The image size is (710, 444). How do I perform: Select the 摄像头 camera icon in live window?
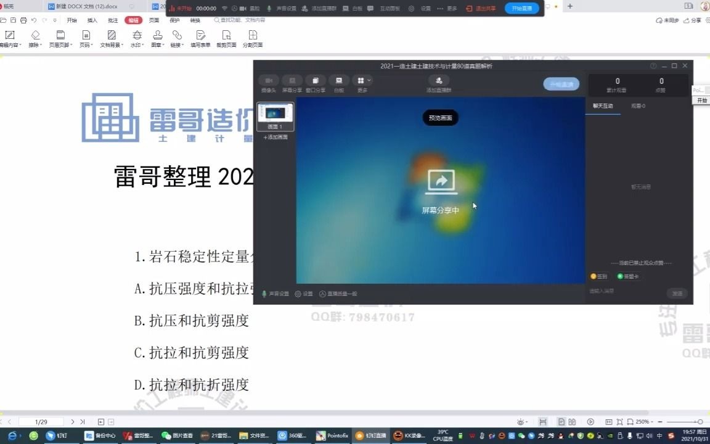coord(267,81)
